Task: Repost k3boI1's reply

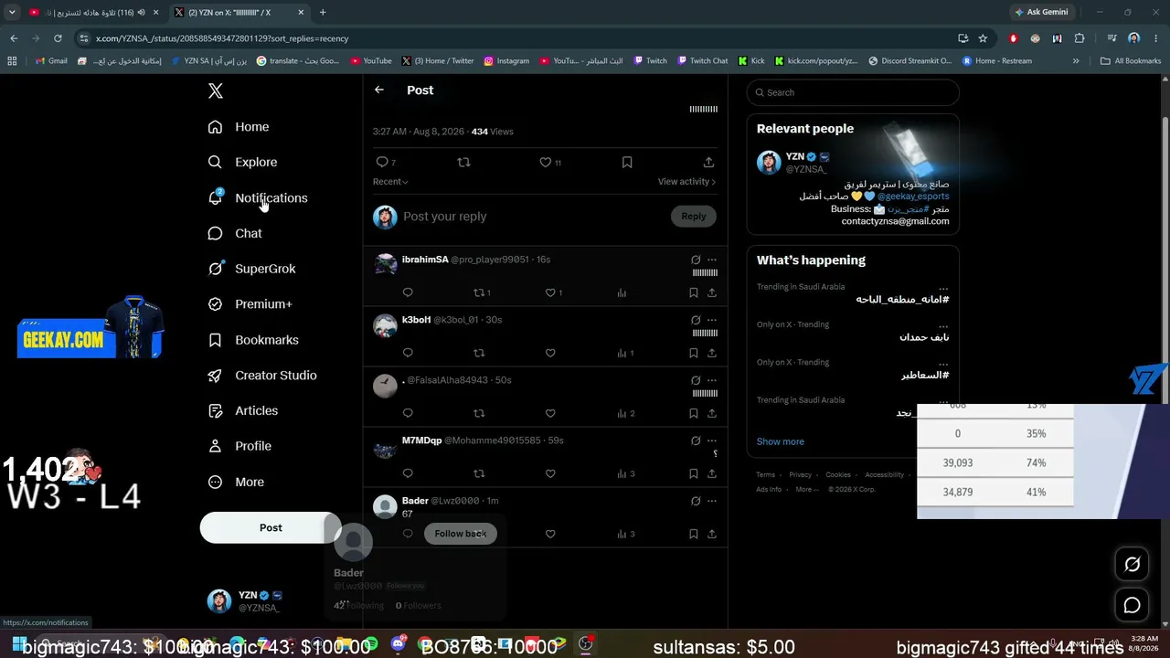Action: 479,353
